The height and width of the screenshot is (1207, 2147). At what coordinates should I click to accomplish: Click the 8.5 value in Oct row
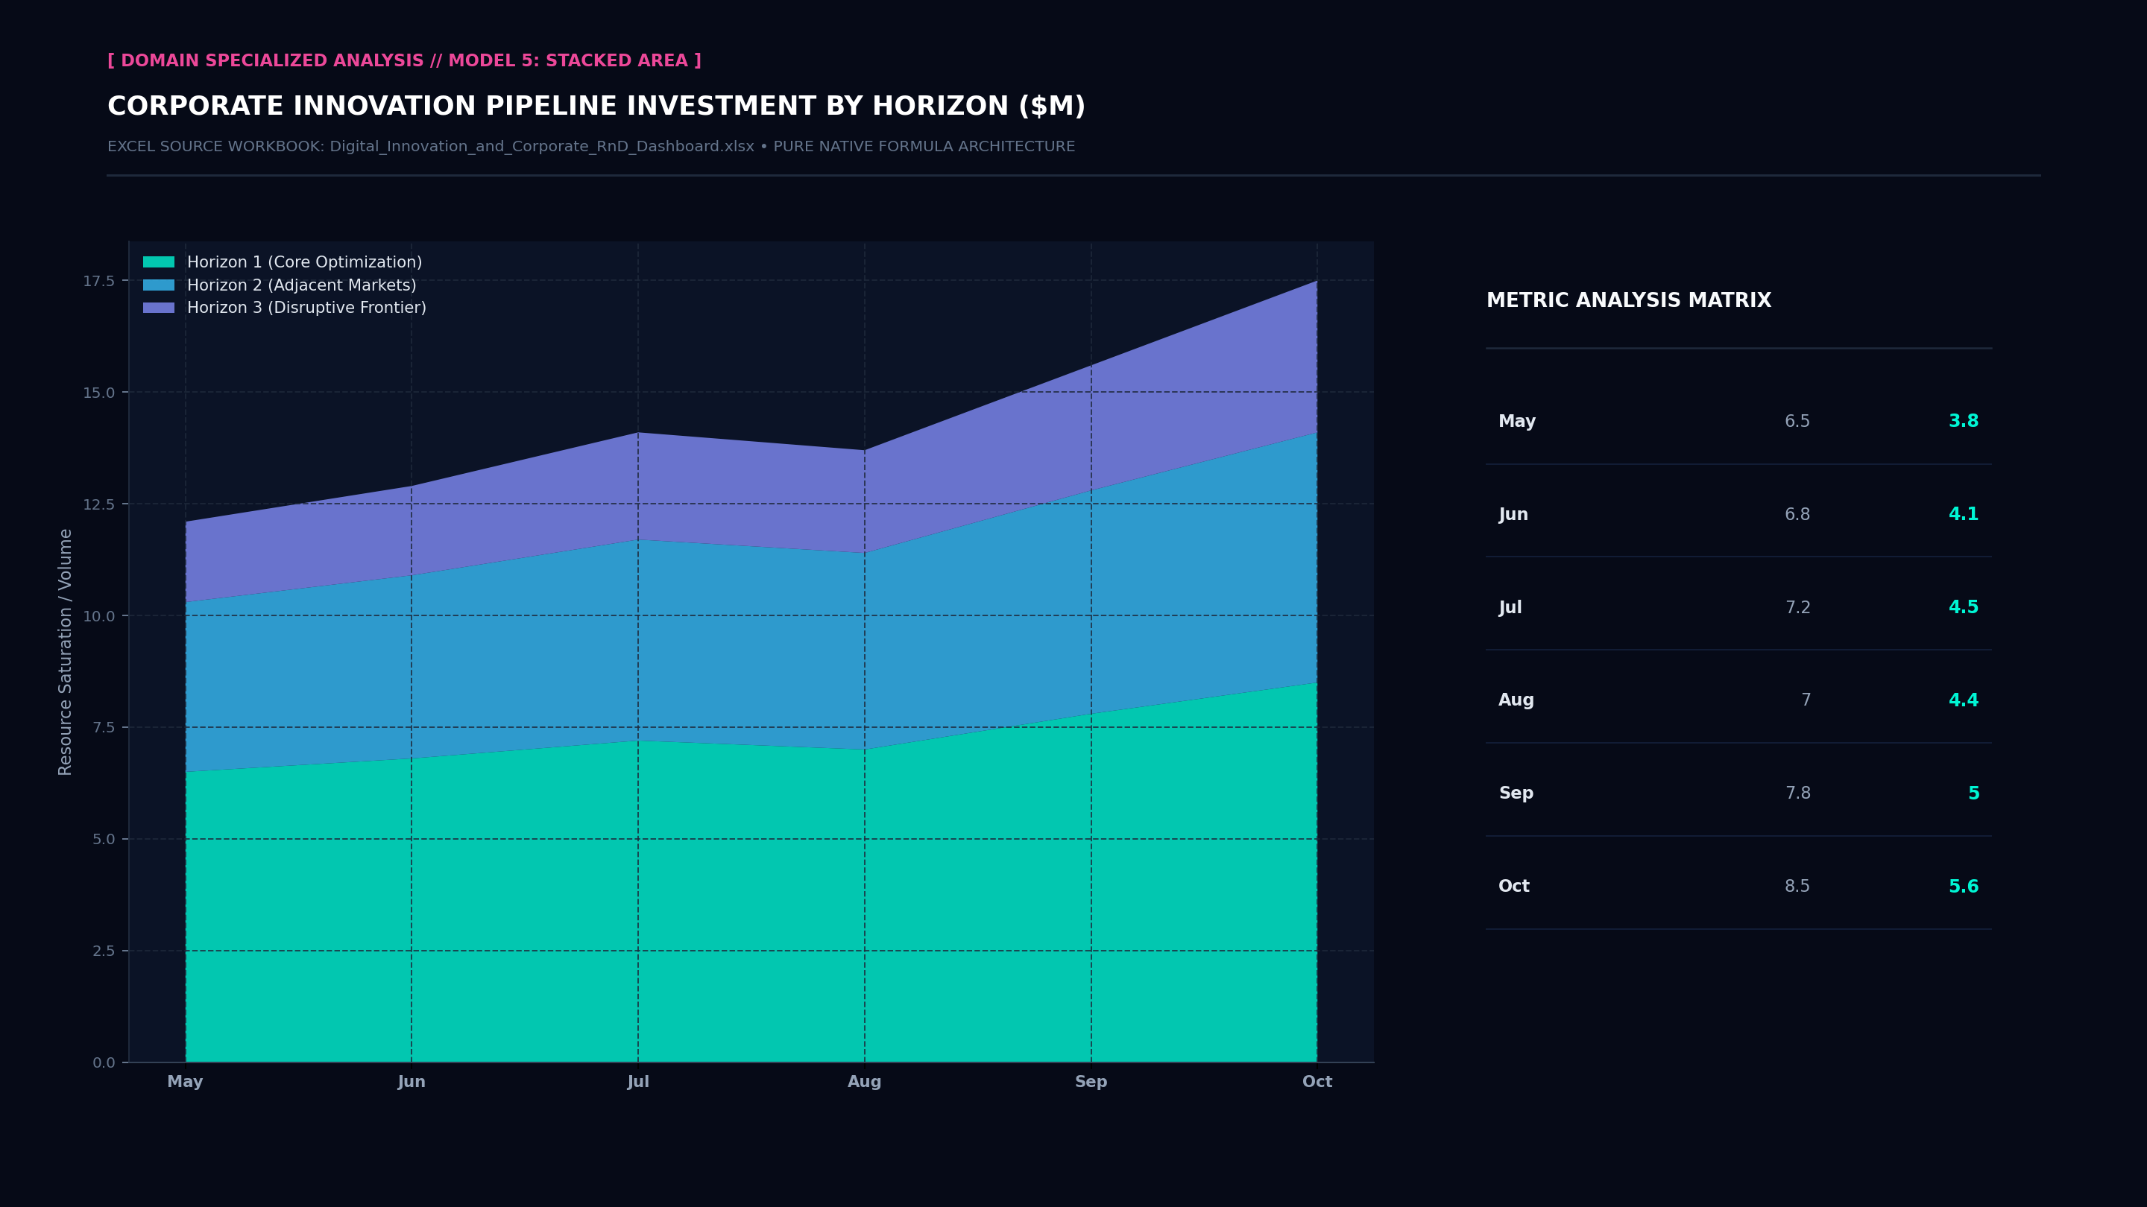1797,887
